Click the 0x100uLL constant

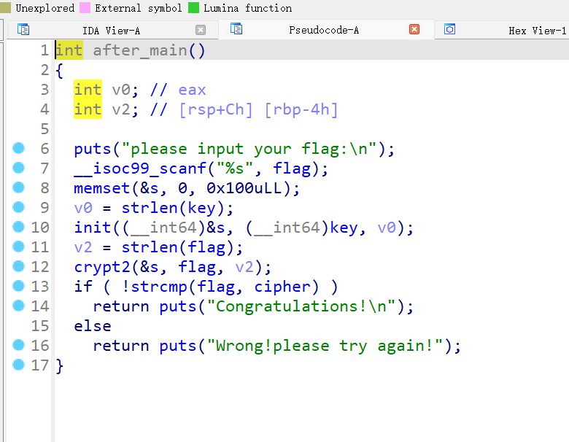pyautogui.click(x=244, y=188)
